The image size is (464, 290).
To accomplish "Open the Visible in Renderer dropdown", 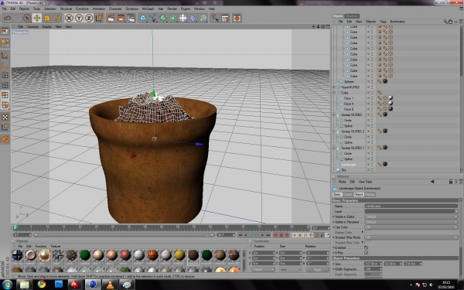I will (x=411, y=222).
